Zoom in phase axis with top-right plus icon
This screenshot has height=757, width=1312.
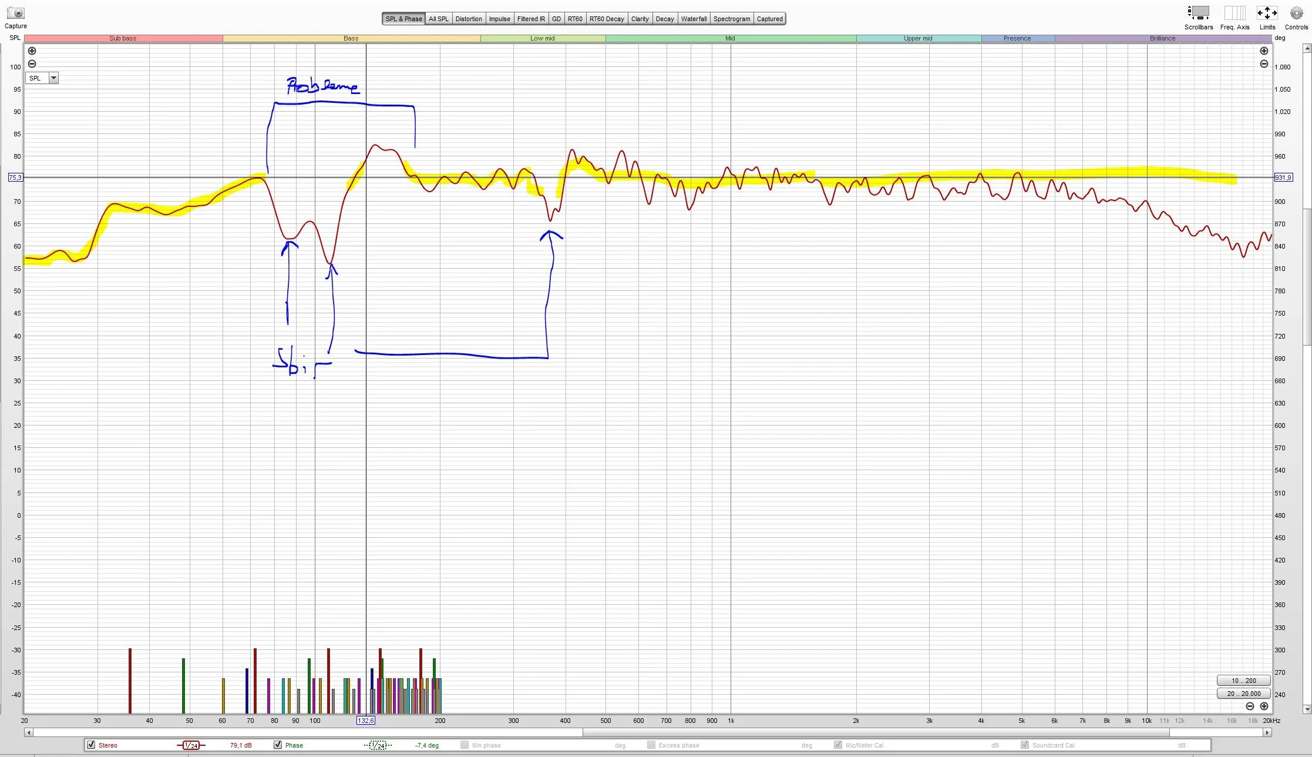(x=1264, y=51)
